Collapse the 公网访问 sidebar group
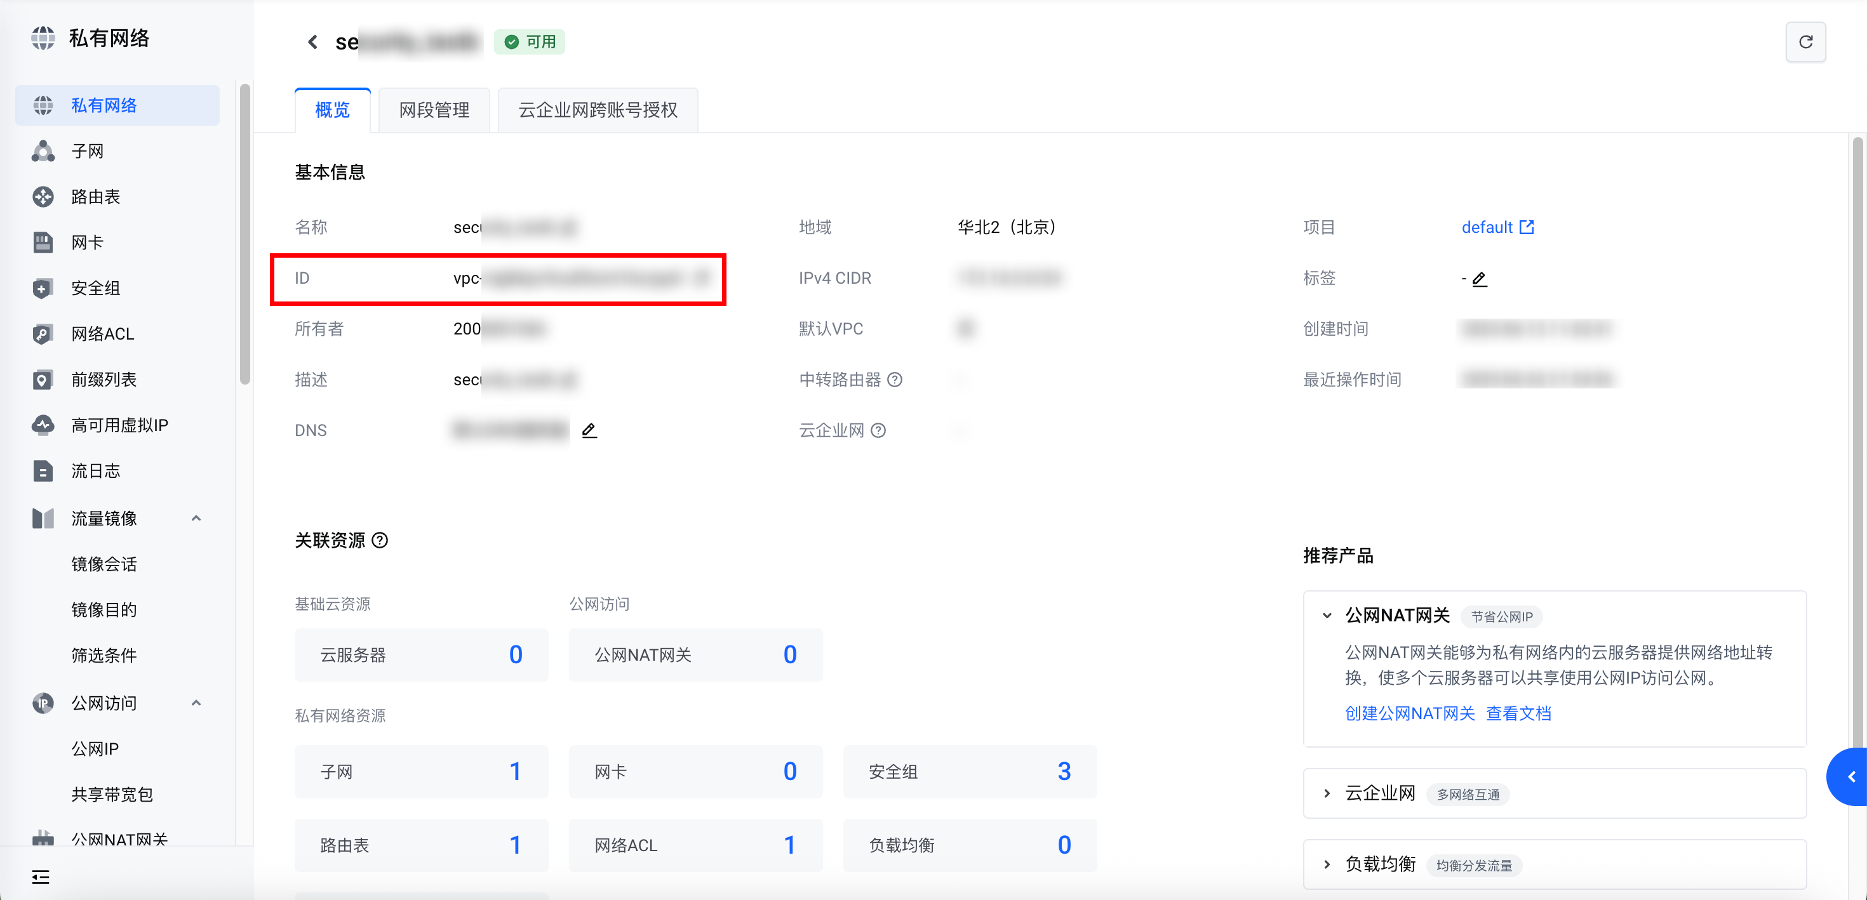Image resolution: width=1867 pixels, height=900 pixels. pyautogui.click(x=196, y=703)
